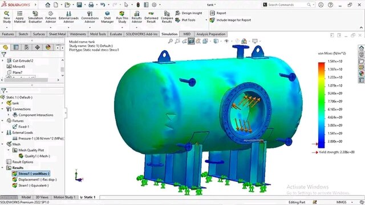Switch to the Evaluate tab
Image resolution: width=365 pixels, height=205 pixels.
click(116, 34)
